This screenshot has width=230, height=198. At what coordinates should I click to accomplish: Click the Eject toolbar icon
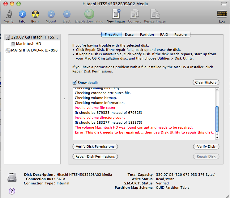click(67, 14)
